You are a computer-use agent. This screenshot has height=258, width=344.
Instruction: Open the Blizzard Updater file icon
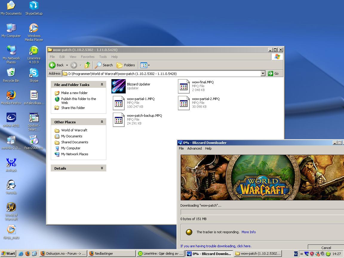coord(119,86)
